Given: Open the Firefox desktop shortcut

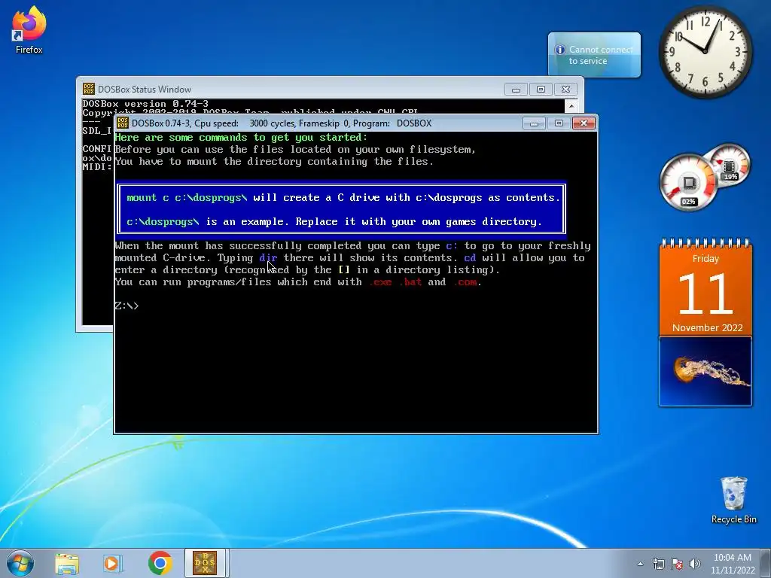Looking at the screenshot, I should pos(29,29).
